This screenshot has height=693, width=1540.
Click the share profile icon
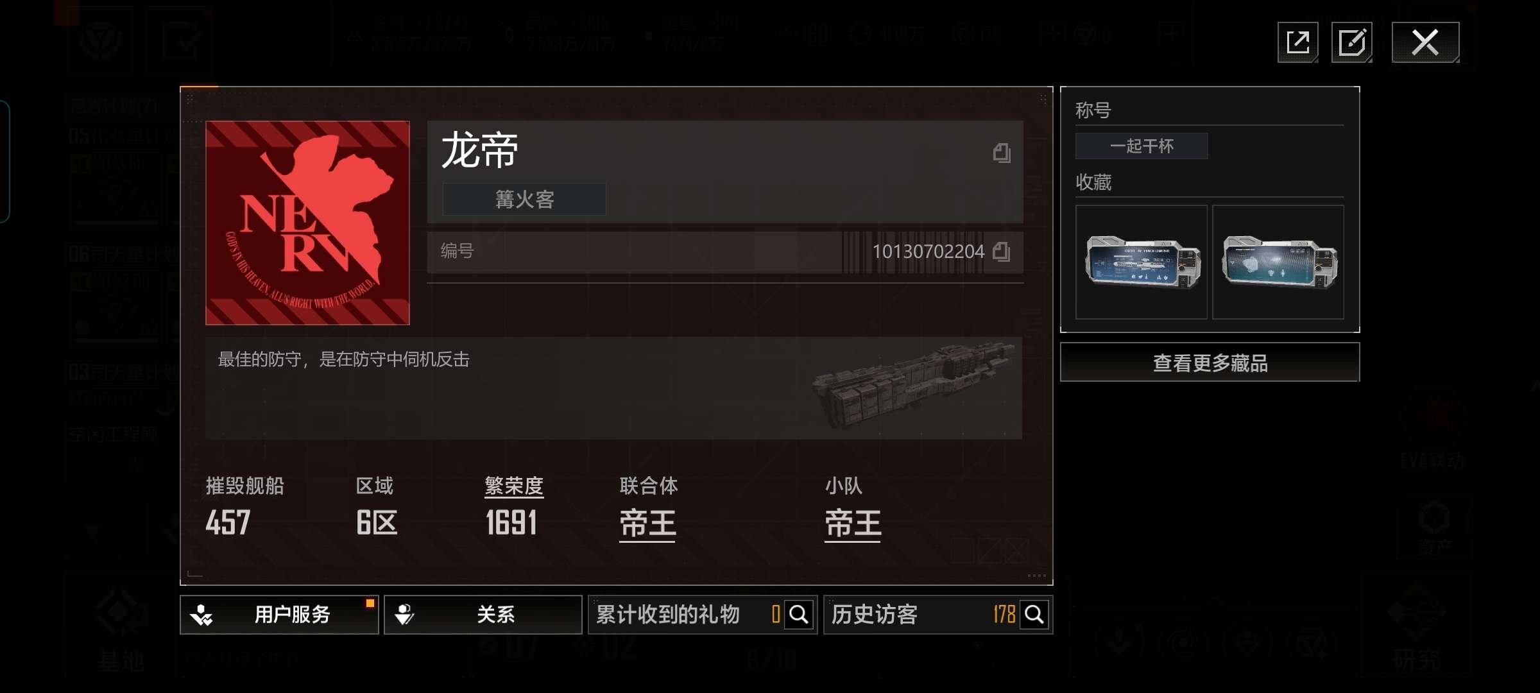pyautogui.click(x=1297, y=42)
